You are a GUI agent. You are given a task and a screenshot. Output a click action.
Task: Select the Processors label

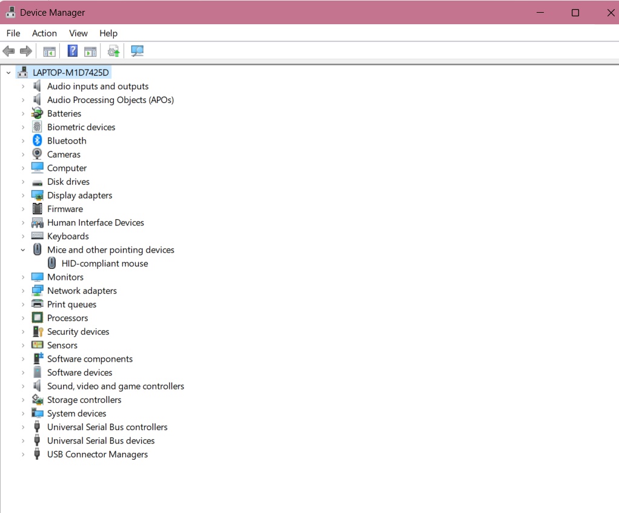[67, 318]
